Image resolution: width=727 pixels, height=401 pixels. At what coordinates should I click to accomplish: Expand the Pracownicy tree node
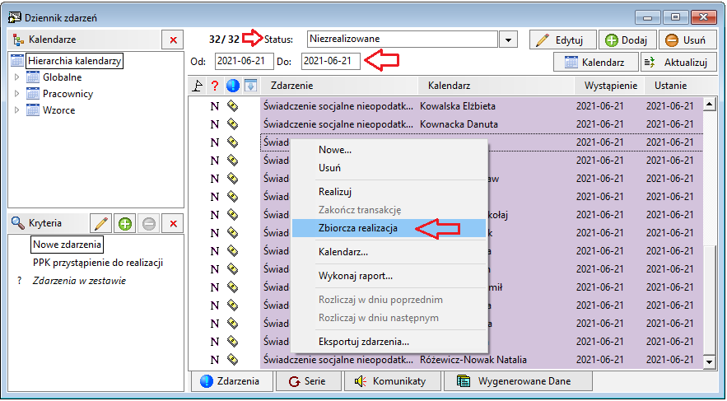[x=17, y=94]
